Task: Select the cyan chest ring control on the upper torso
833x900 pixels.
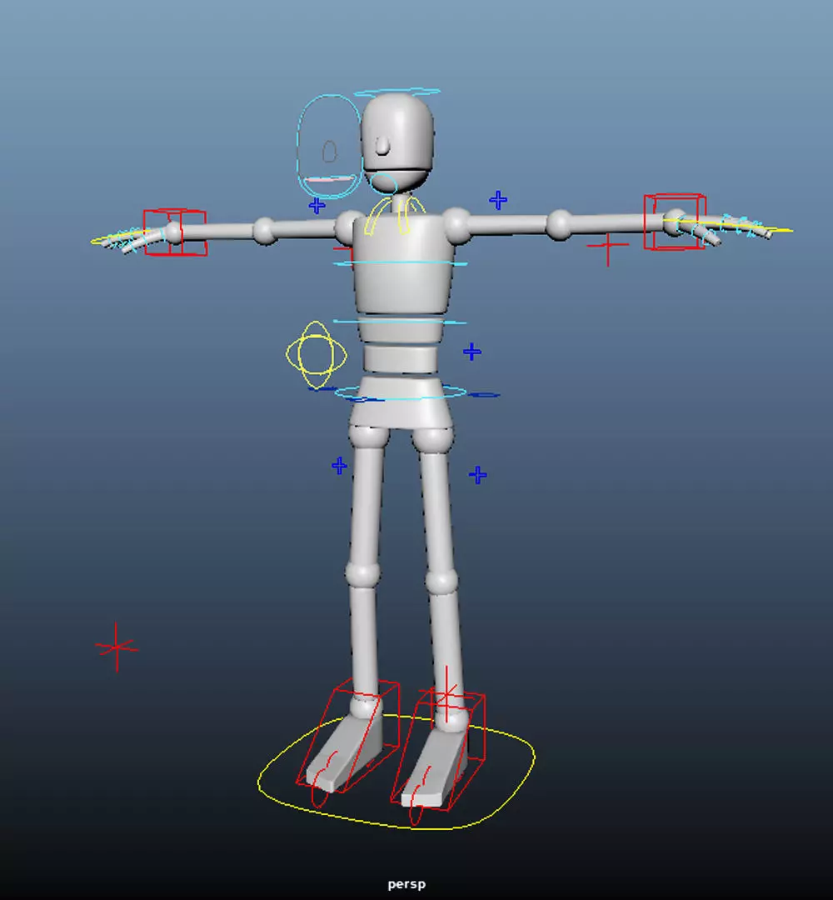Action: click(401, 262)
